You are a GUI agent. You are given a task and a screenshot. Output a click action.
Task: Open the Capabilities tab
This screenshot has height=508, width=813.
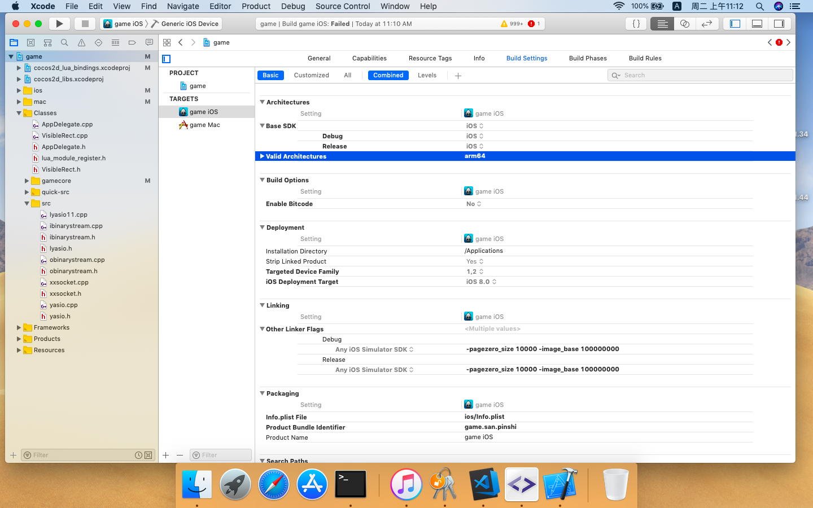pos(369,58)
